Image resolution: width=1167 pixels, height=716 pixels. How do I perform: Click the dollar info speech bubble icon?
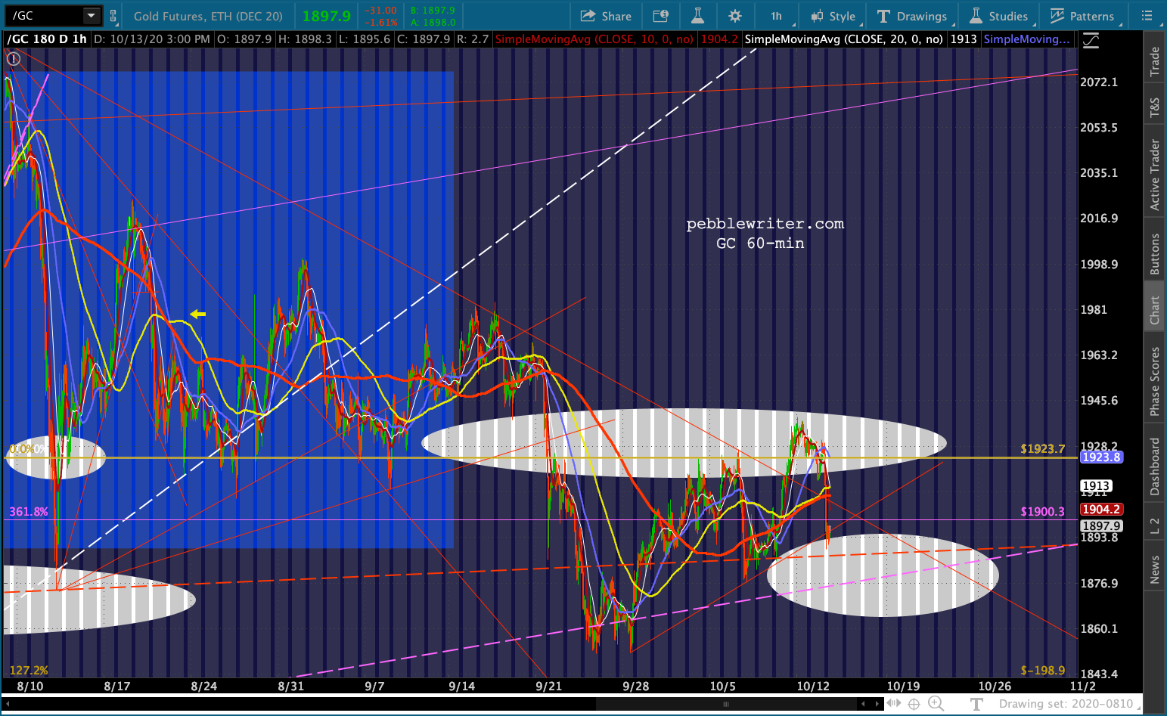(660, 16)
